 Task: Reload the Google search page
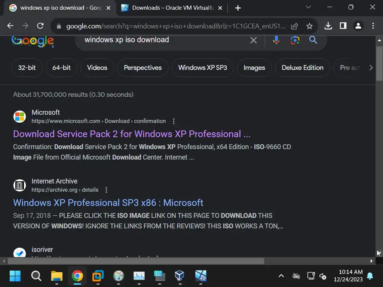pyautogui.click(x=40, y=26)
